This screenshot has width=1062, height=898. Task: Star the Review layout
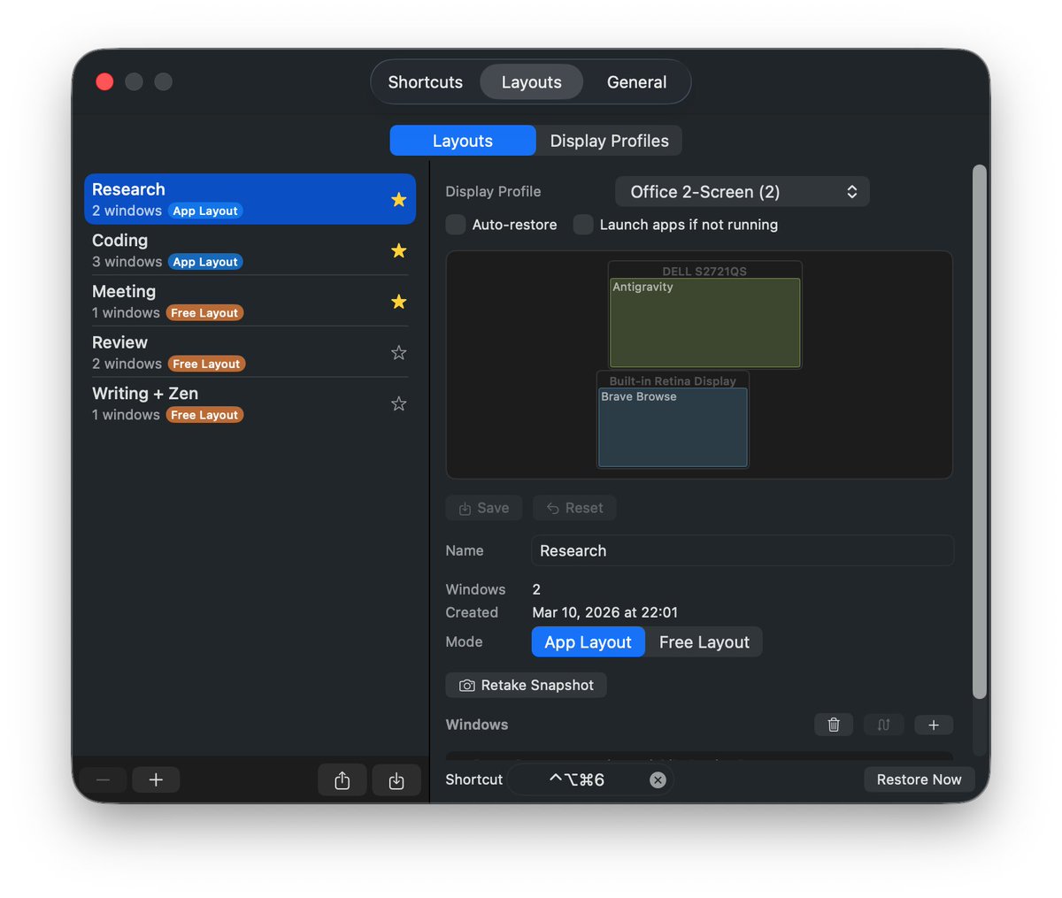(x=398, y=352)
